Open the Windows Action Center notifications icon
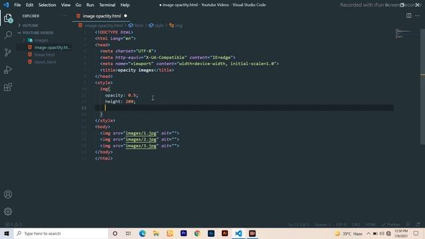Screen dimensions: 425x239 click(416, 234)
